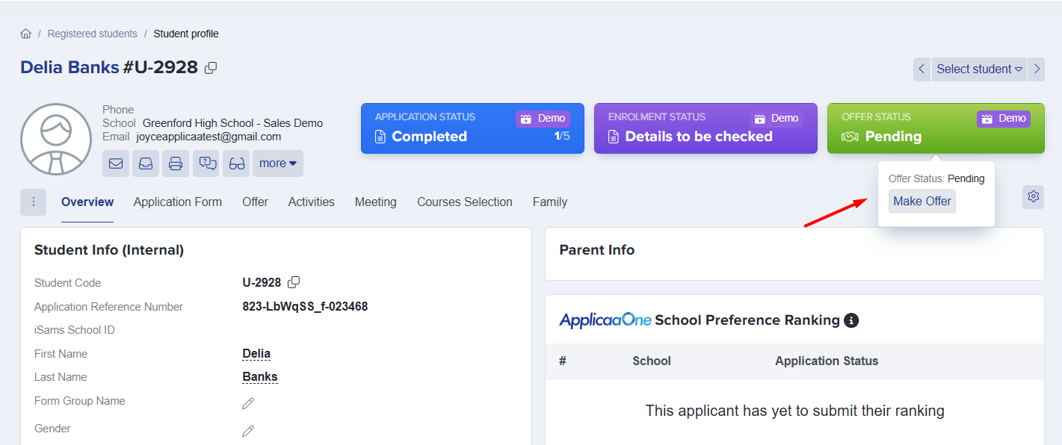Click the home icon in breadcrumb

(x=26, y=34)
